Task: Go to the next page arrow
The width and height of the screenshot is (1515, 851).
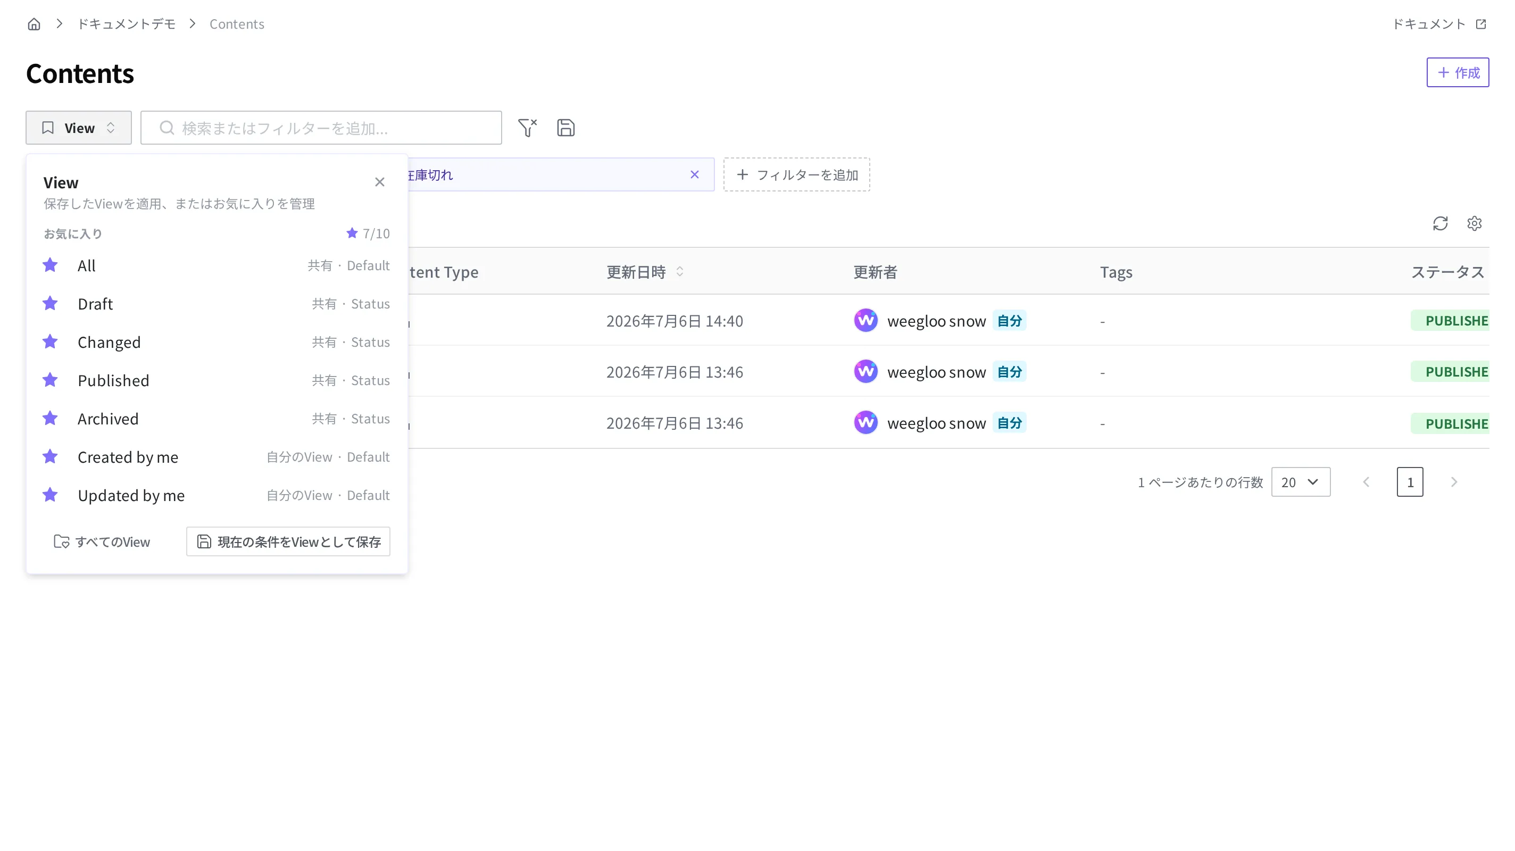Action: click(1454, 482)
